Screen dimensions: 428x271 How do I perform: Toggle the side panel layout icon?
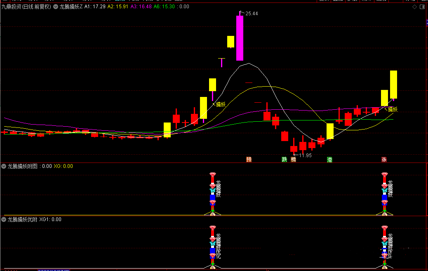click(x=422, y=7)
